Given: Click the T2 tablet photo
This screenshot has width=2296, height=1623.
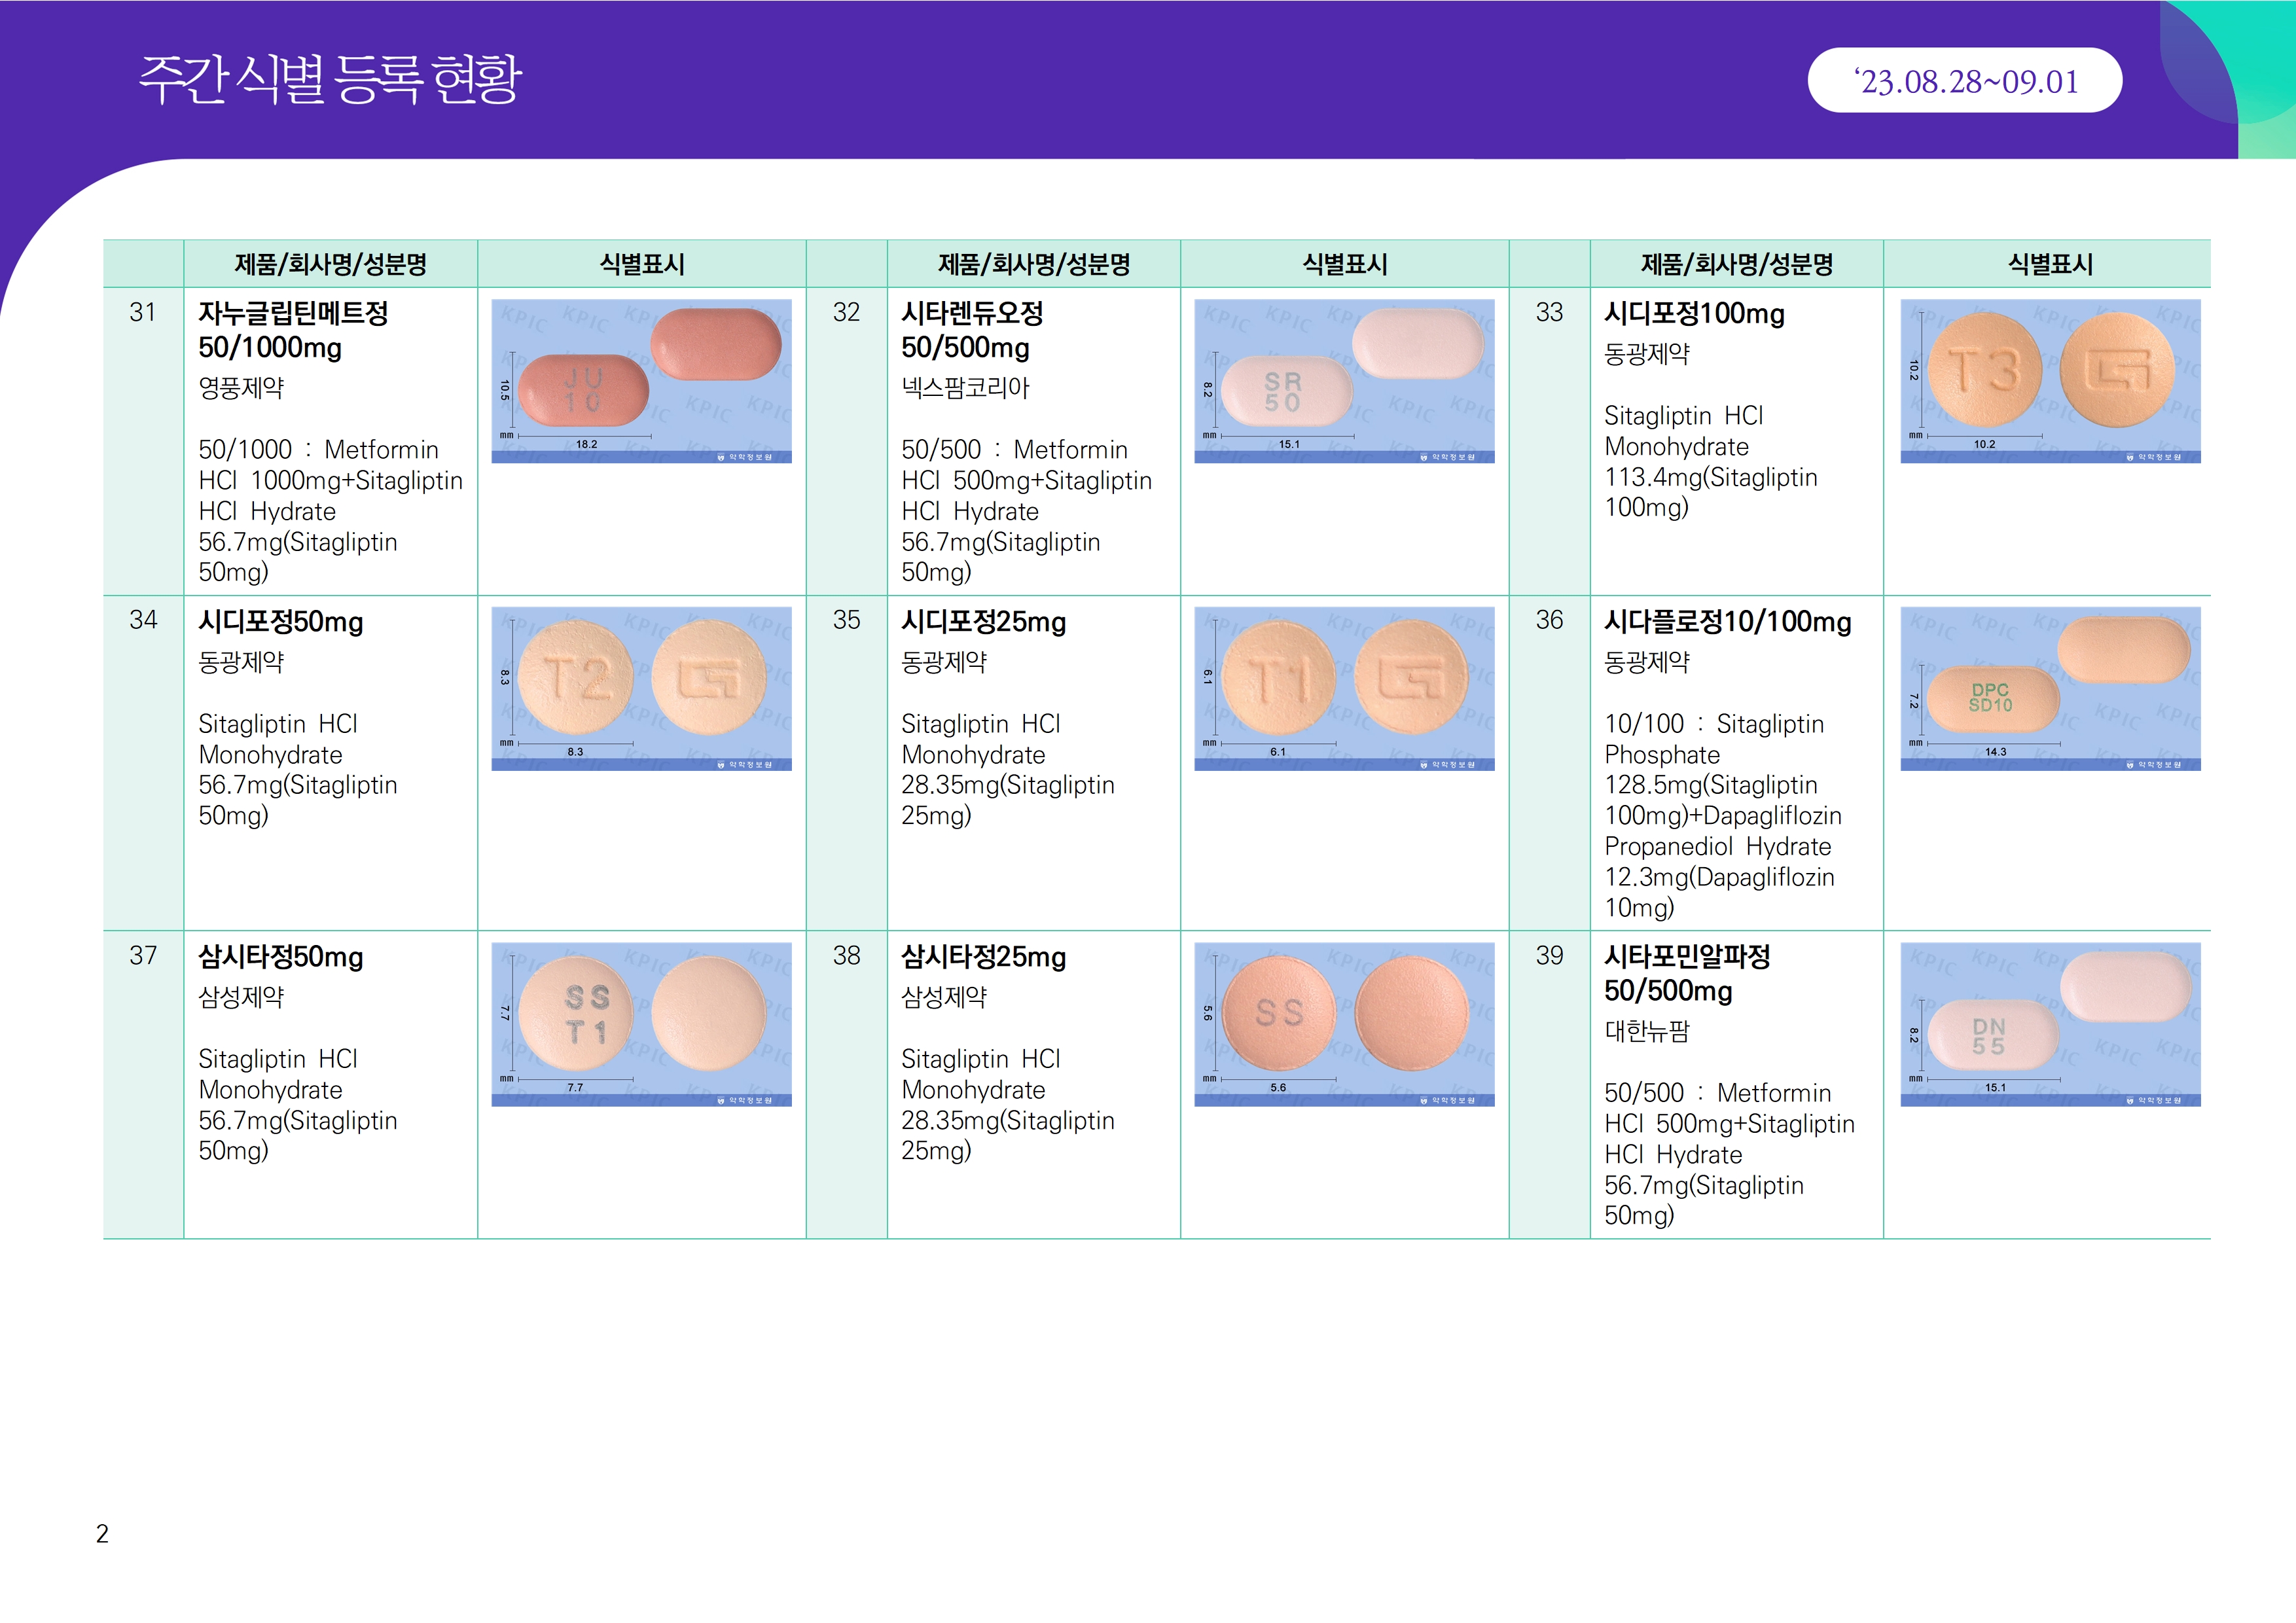Looking at the screenshot, I should click(x=641, y=688).
